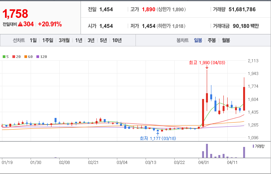Image resolution: width=271 pixels, height=174 pixels.
Task: Show the 1년 line chart
Action: (x=79, y=40)
